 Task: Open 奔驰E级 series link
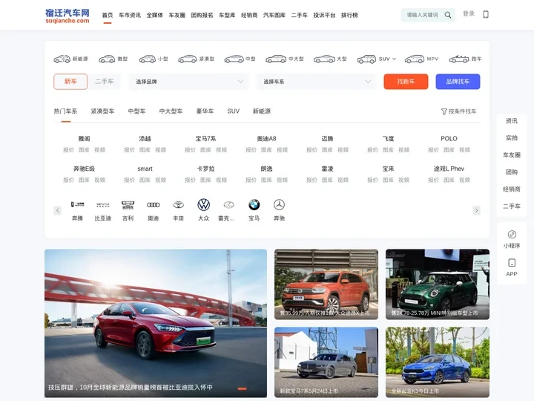click(x=84, y=169)
